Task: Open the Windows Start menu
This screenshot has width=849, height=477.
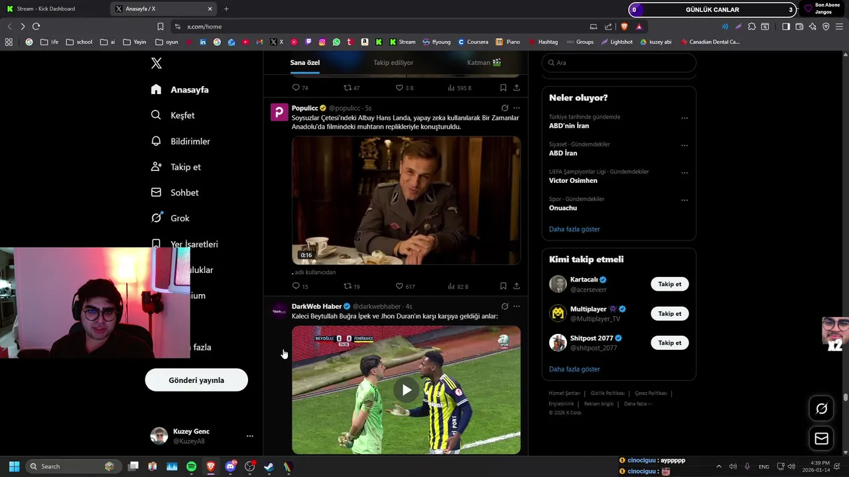Action: [x=14, y=466]
